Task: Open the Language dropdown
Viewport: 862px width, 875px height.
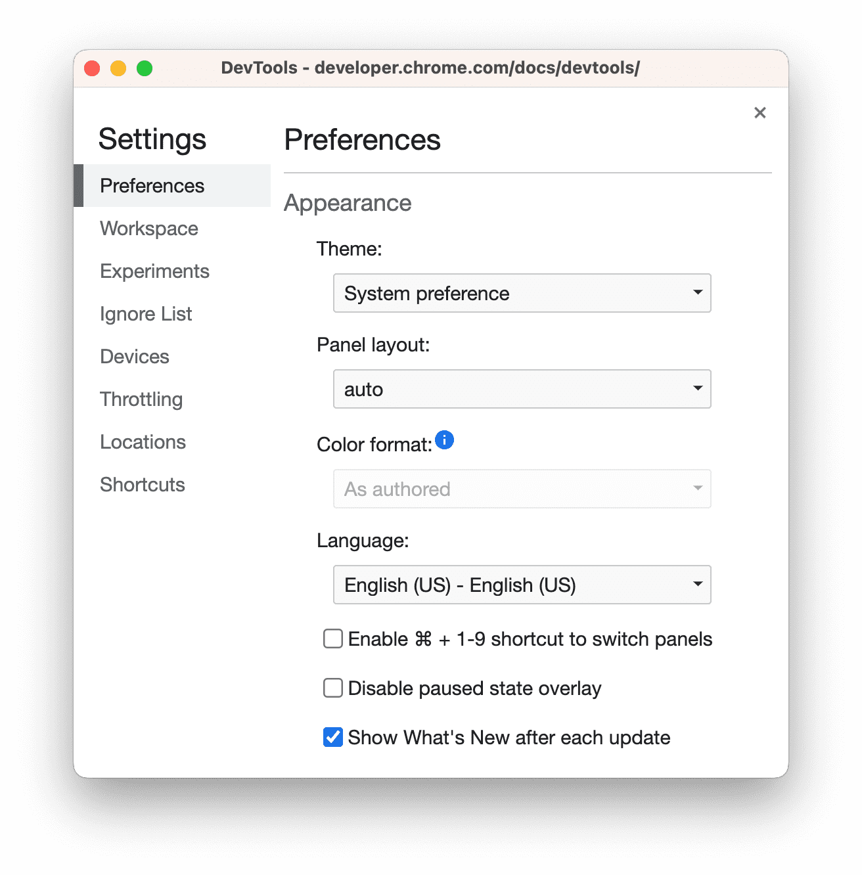Action: (522, 585)
